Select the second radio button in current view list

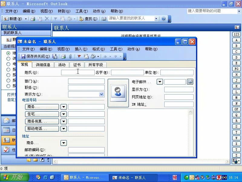pyautogui.click(x=8, y=59)
